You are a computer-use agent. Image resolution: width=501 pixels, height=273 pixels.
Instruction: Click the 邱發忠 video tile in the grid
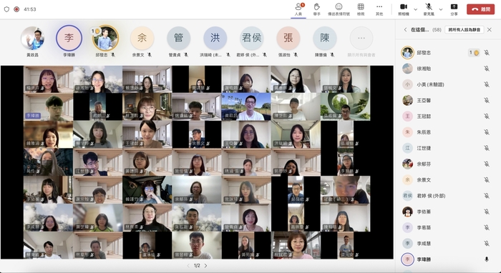(296, 190)
